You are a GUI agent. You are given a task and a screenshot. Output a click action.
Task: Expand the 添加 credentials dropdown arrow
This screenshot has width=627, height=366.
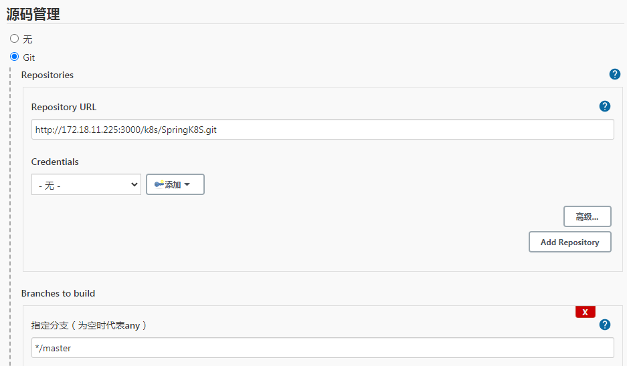click(187, 185)
